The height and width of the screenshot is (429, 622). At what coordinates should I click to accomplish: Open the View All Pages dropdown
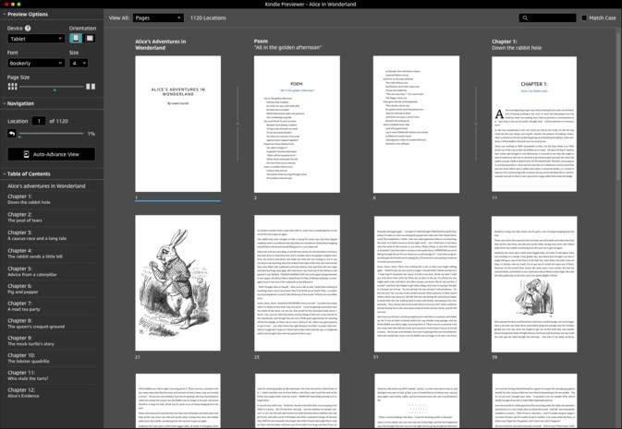pos(158,18)
